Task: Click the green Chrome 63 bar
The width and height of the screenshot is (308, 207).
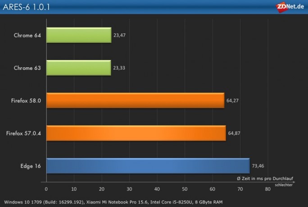Action: coord(79,68)
